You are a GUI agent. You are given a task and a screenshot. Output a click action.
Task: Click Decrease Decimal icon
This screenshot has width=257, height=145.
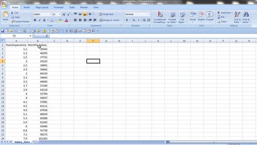(x=148, y=20)
